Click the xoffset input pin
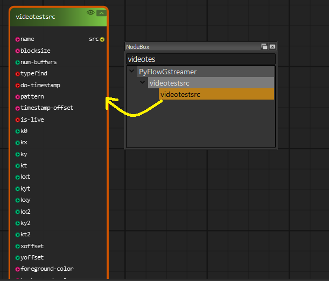329x281 pixels. 18,246
